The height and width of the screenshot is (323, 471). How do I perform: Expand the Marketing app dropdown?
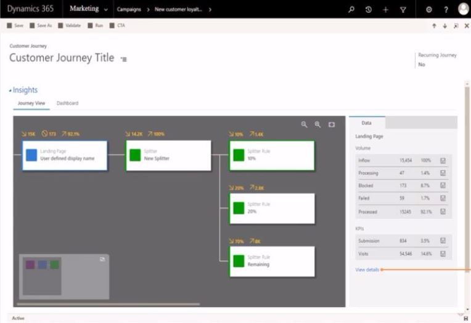tap(106, 9)
